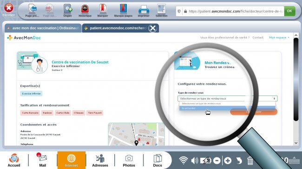Open the Historique icon
This screenshot has width=302, height=169.
click(x=85, y=9)
